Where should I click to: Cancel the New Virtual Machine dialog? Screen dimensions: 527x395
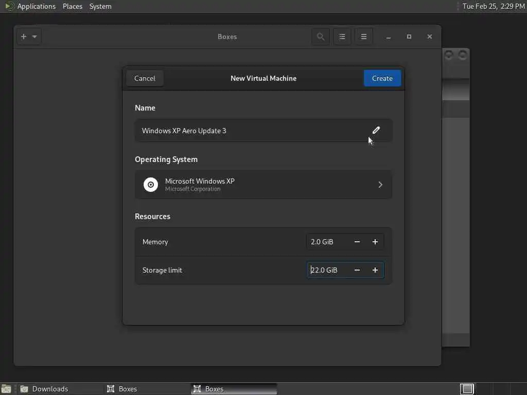(x=145, y=78)
